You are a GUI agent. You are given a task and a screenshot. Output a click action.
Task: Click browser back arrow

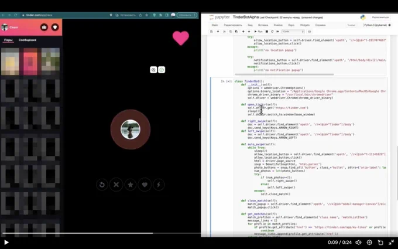(x=3, y=15)
